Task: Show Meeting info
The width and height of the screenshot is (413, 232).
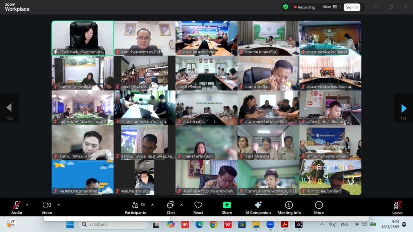Action: click(289, 207)
